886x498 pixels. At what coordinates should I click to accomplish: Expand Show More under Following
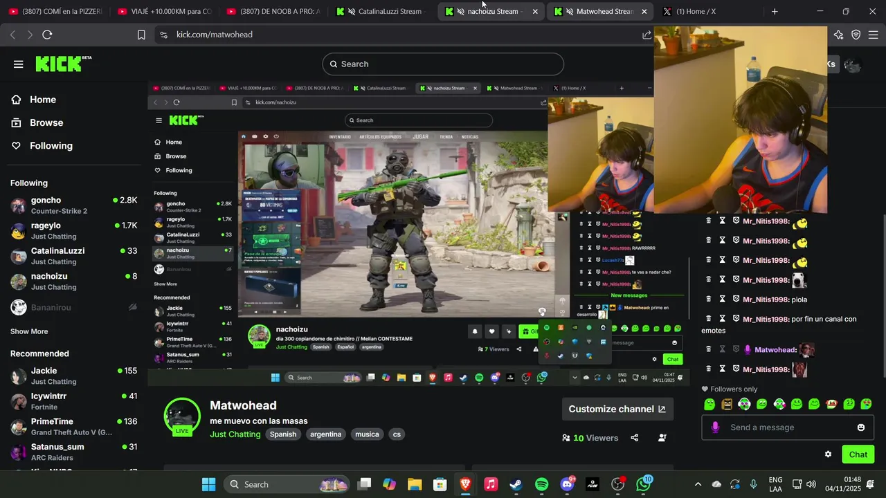click(29, 331)
